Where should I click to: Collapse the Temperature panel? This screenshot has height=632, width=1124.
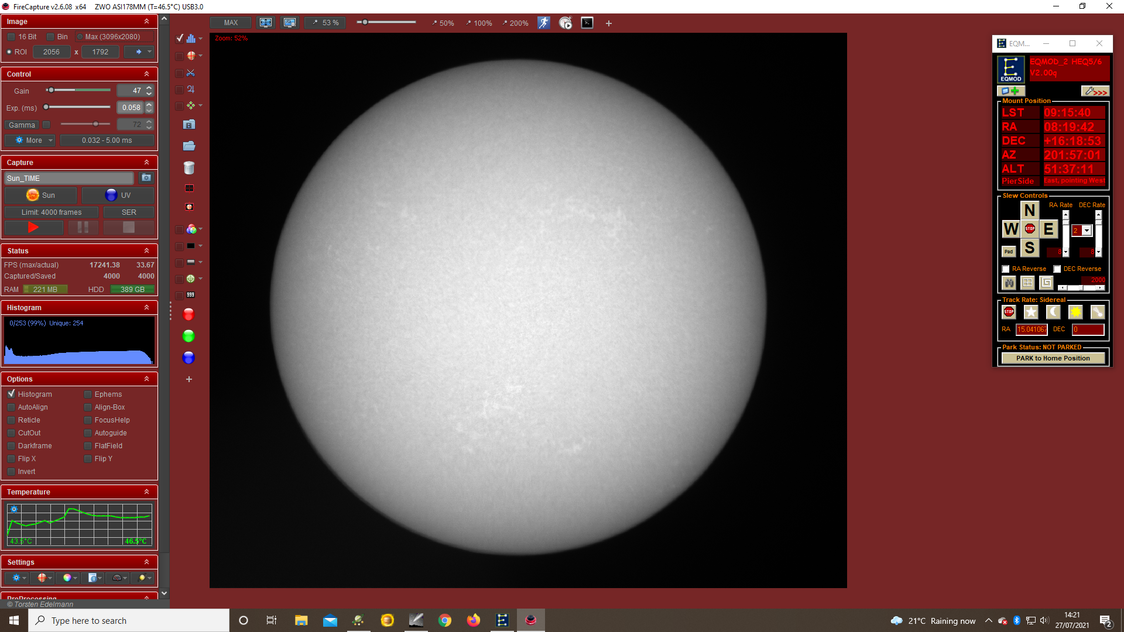click(146, 492)
